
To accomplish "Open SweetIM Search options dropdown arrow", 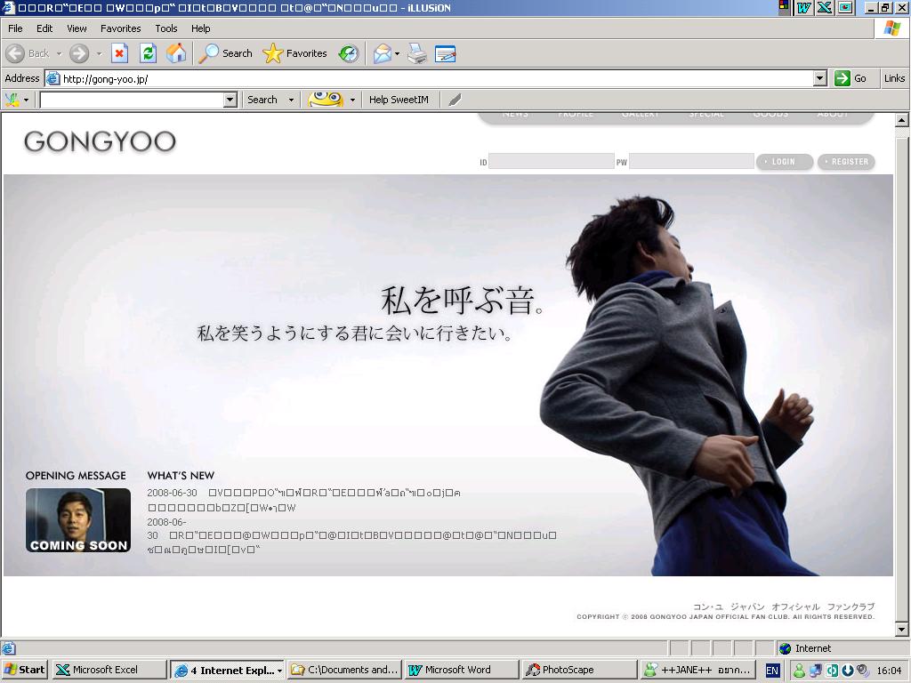I will [x=291, y=100].
